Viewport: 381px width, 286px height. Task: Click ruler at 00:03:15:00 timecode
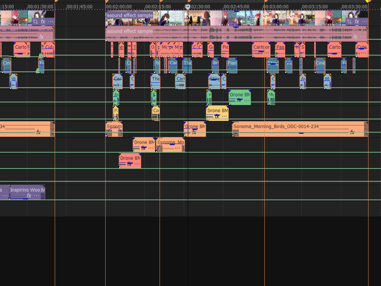point(315,6)
